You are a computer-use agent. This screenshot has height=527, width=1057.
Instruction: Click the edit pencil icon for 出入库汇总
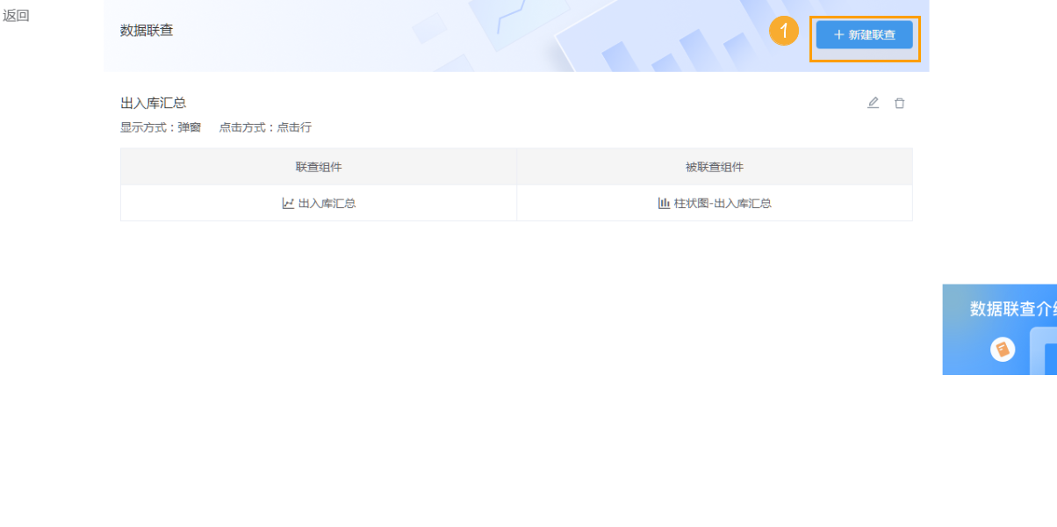click(873, 103)
